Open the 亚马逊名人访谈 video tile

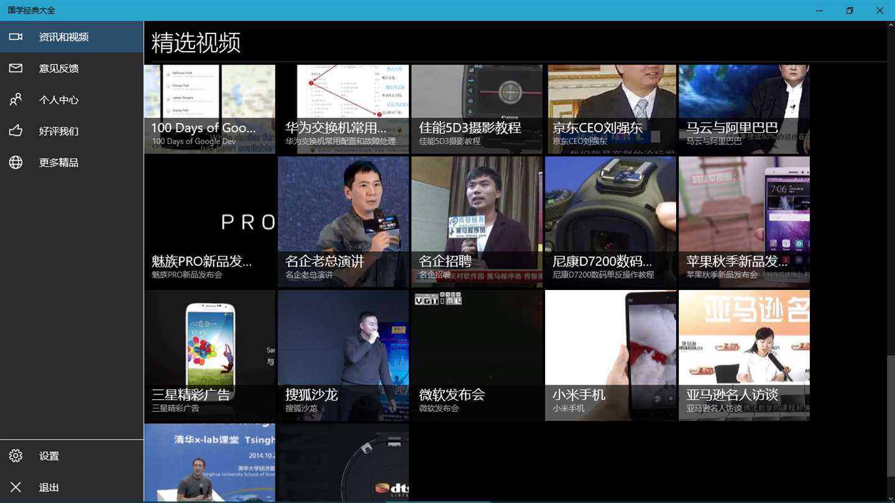tap(744, 355)
